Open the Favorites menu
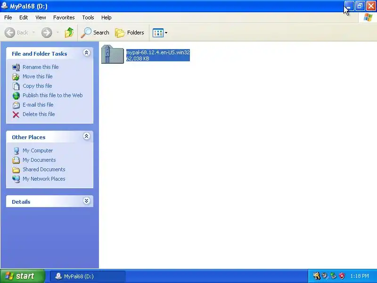377x283 pixels. 64,17
